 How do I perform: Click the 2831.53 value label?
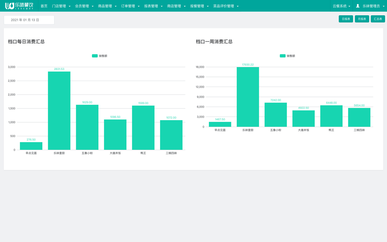tap(59, 69)
